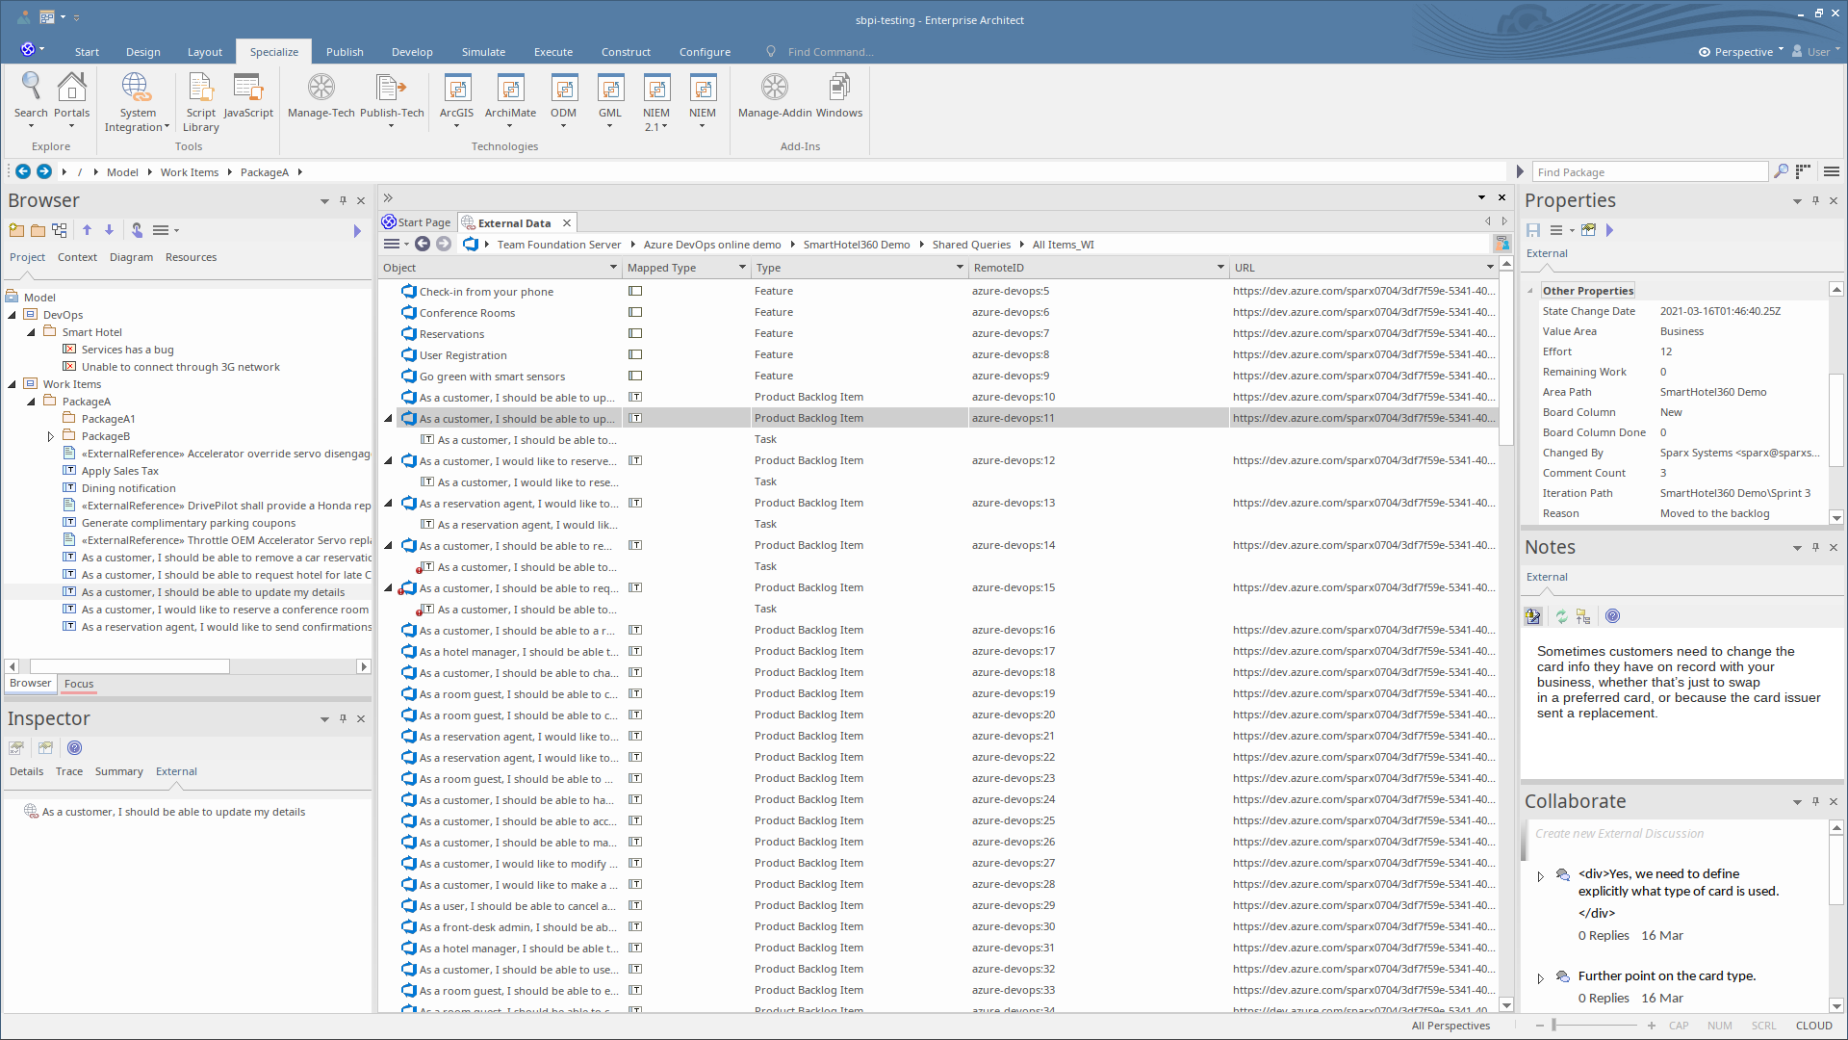The image size is (1848, 1040).
Task: Open the System Integration ribbon button
Action: pyautogui.click(x=137, y=102)
